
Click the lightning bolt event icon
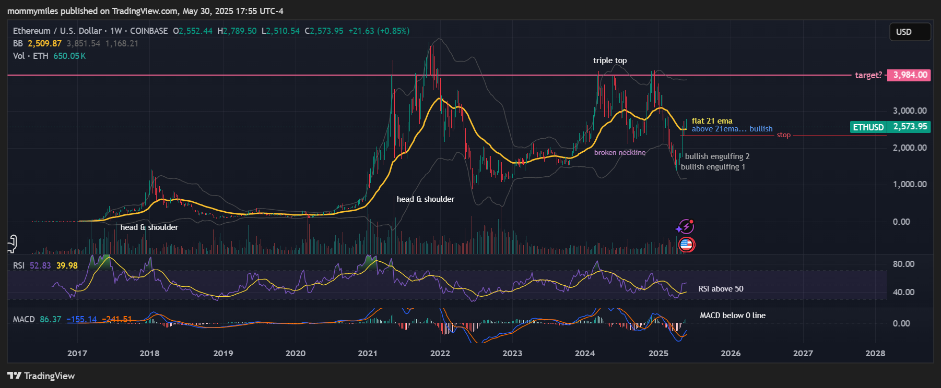tap(685, 227)
